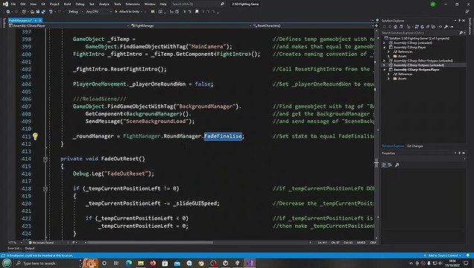
Task: Click the bookmark toolbar icon
Action: pyautogui.click(x=197, y=11)
